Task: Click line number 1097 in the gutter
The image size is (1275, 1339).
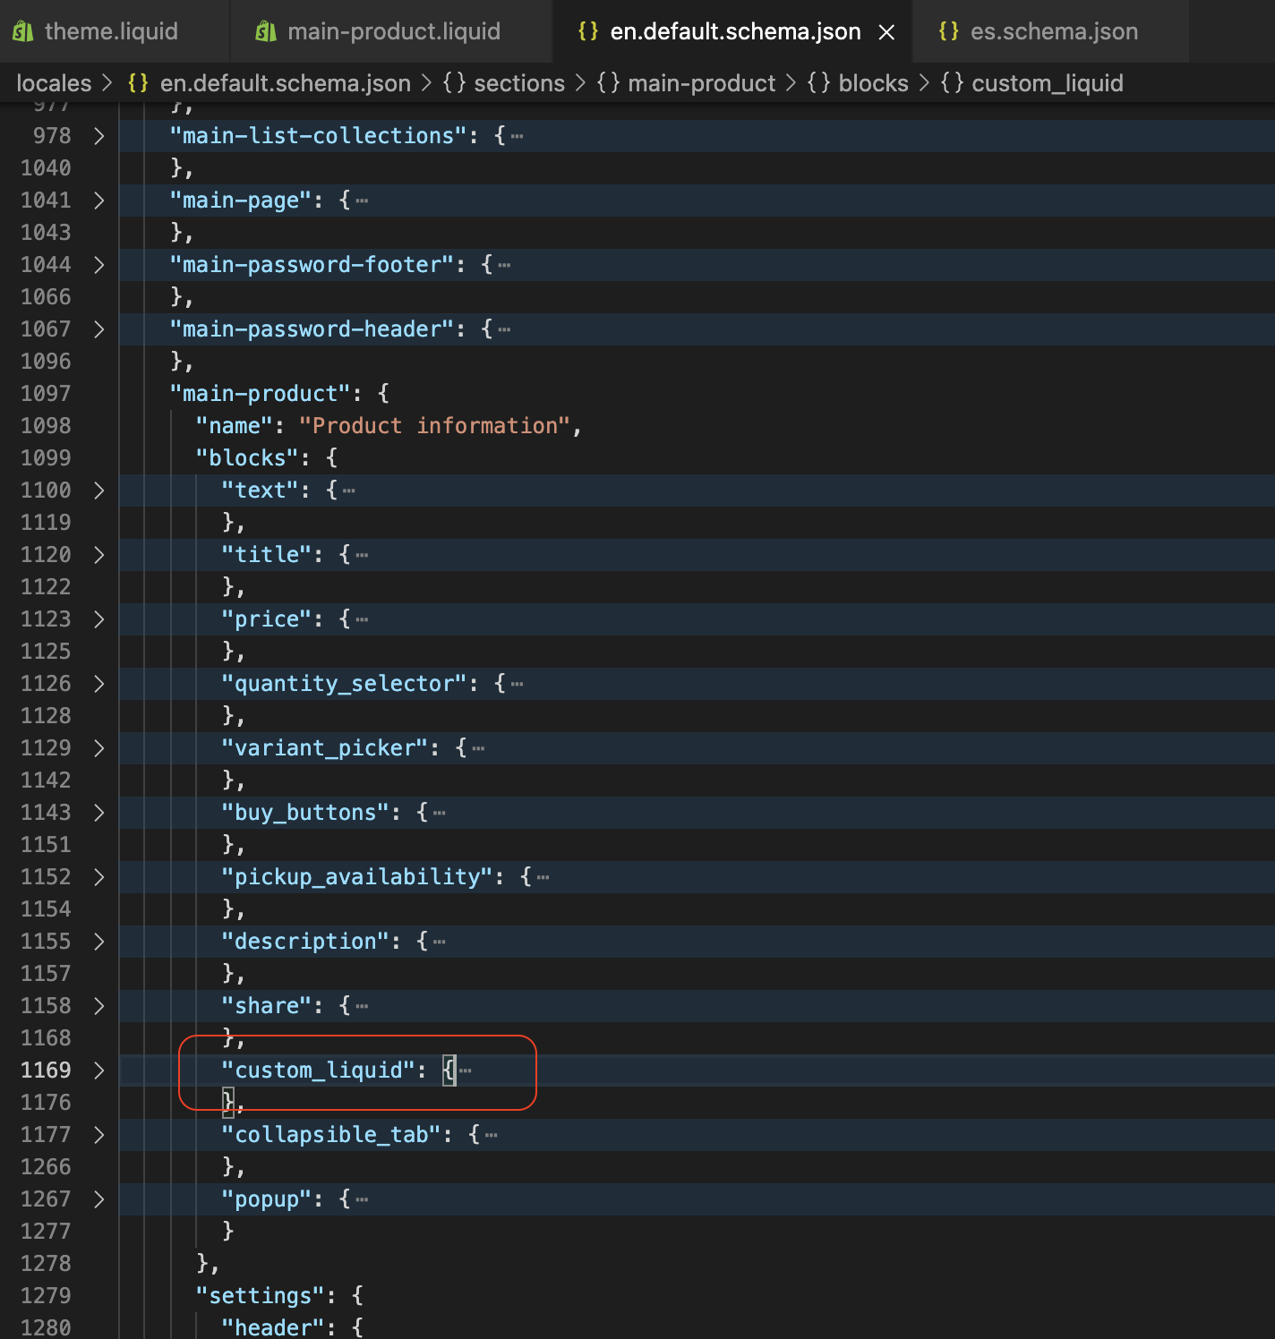Action: click(x=46, y=394)
